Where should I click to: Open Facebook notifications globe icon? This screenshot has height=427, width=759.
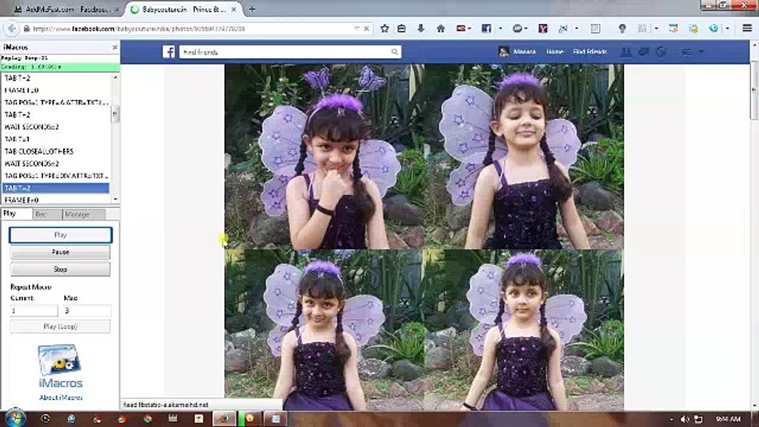pos(661,52)
